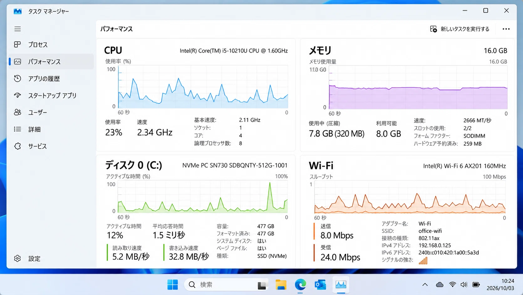Click the パフォーマンス graph icon in sidebar

(x=18, y=62)
